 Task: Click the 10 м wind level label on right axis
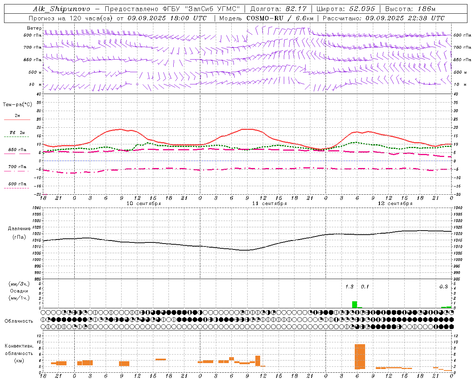click(459, 84)
